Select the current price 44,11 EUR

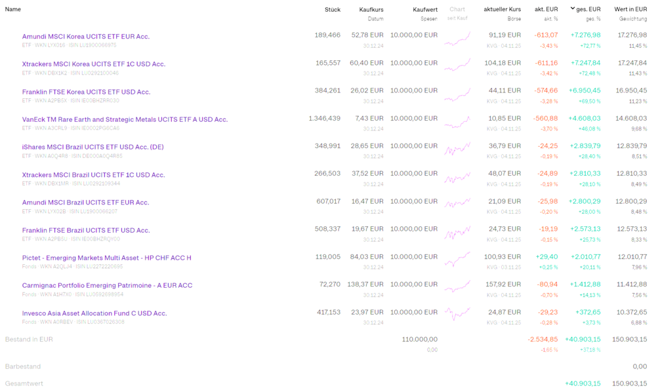click(x=504, y=90)
